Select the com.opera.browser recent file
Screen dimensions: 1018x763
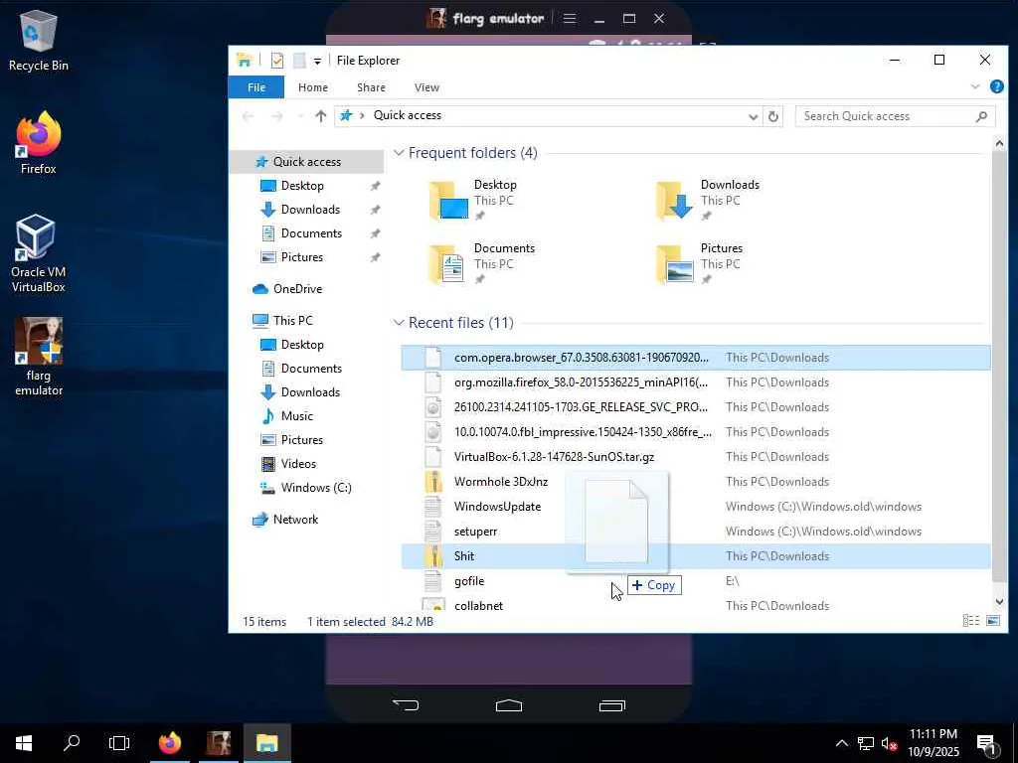[x=696, y=358]
